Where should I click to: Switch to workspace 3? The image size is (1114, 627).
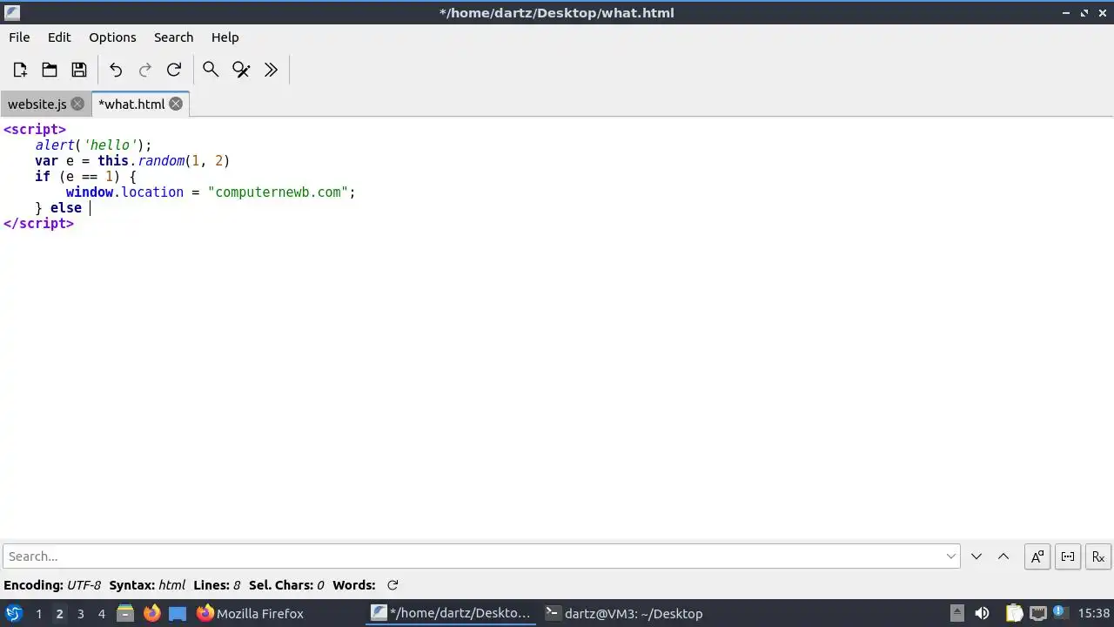(x=80, y=613)
